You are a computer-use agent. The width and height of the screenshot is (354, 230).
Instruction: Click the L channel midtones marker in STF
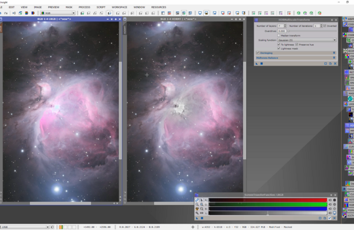pos(268,213)
